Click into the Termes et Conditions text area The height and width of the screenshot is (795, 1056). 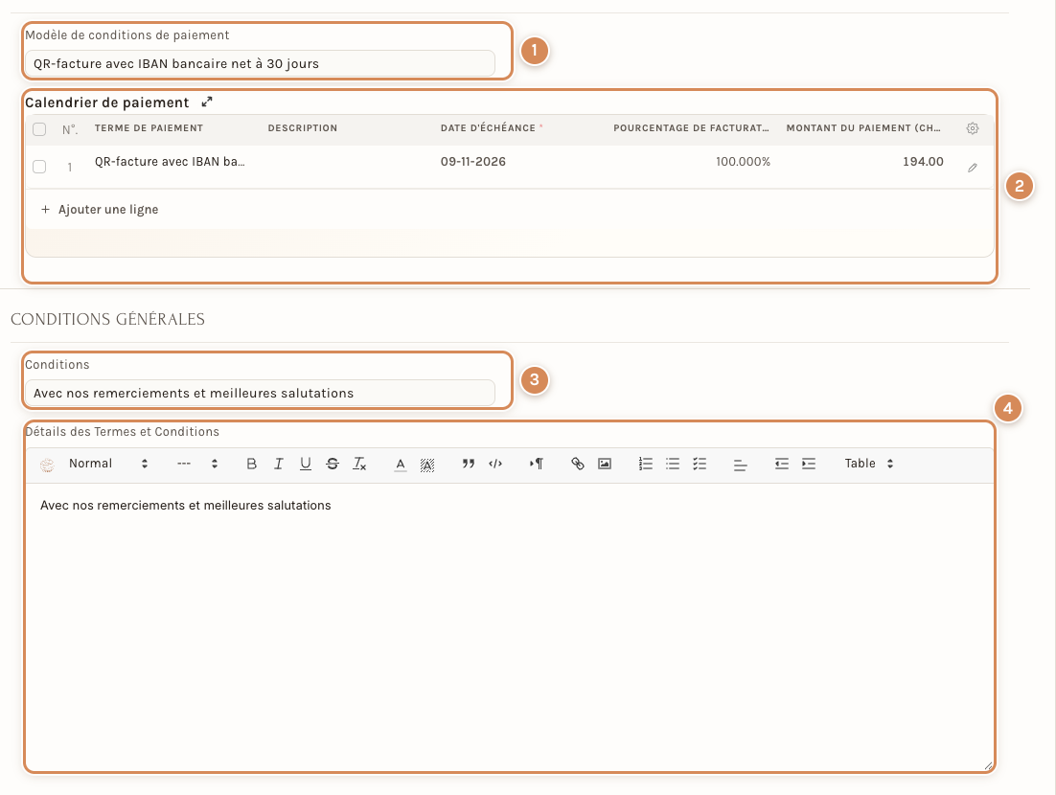(510, 626)
